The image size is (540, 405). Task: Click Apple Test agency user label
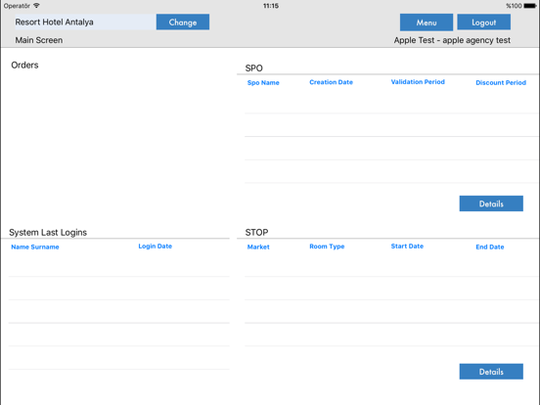[452, 40]
